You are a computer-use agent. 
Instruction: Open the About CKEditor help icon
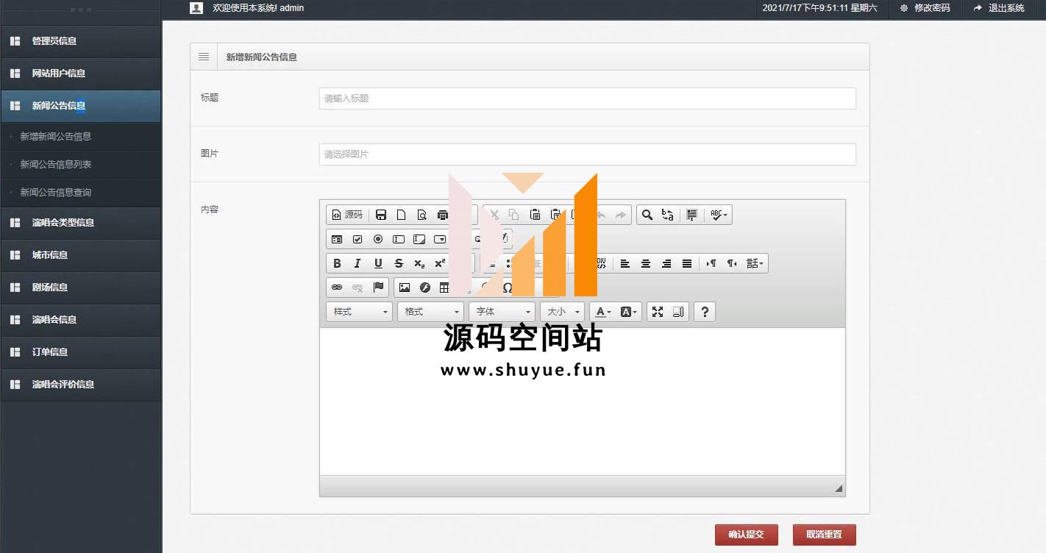coord(705,312)
